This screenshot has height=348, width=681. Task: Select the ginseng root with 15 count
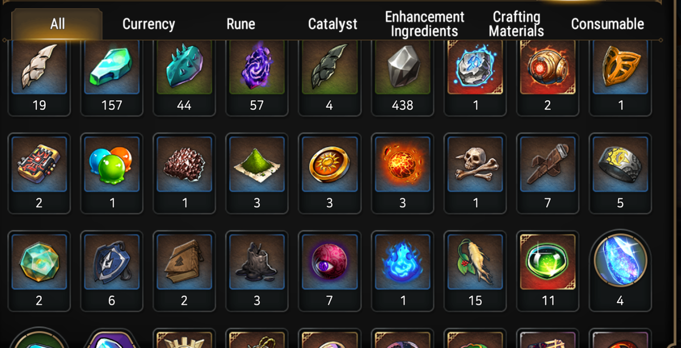coord(475,271)
